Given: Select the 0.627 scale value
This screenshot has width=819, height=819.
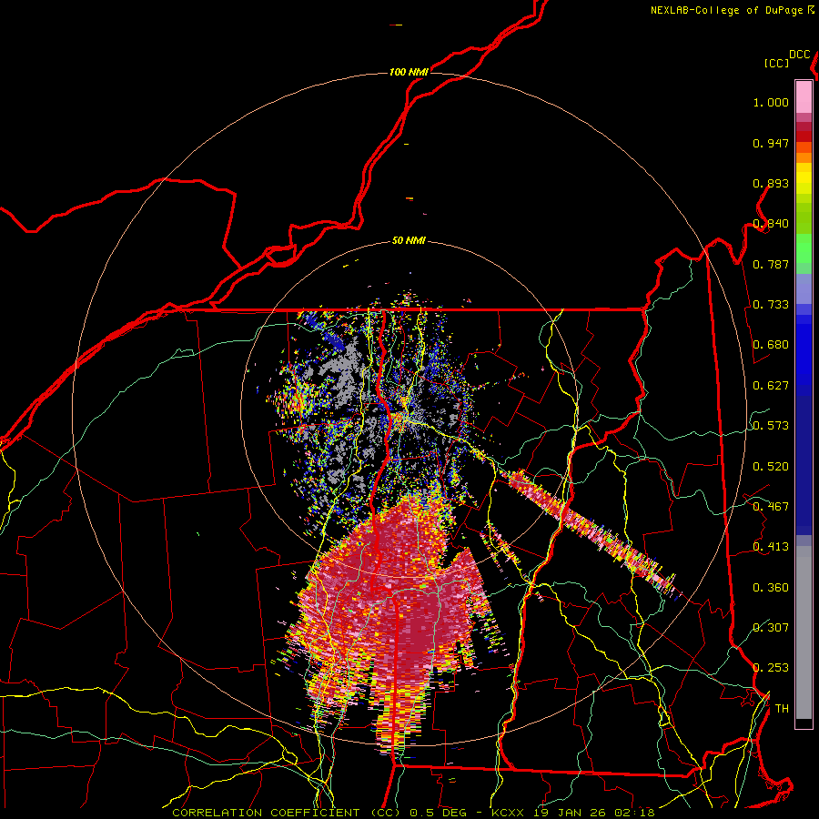Looking at the screenshot, I should click(x=771, y=386).
